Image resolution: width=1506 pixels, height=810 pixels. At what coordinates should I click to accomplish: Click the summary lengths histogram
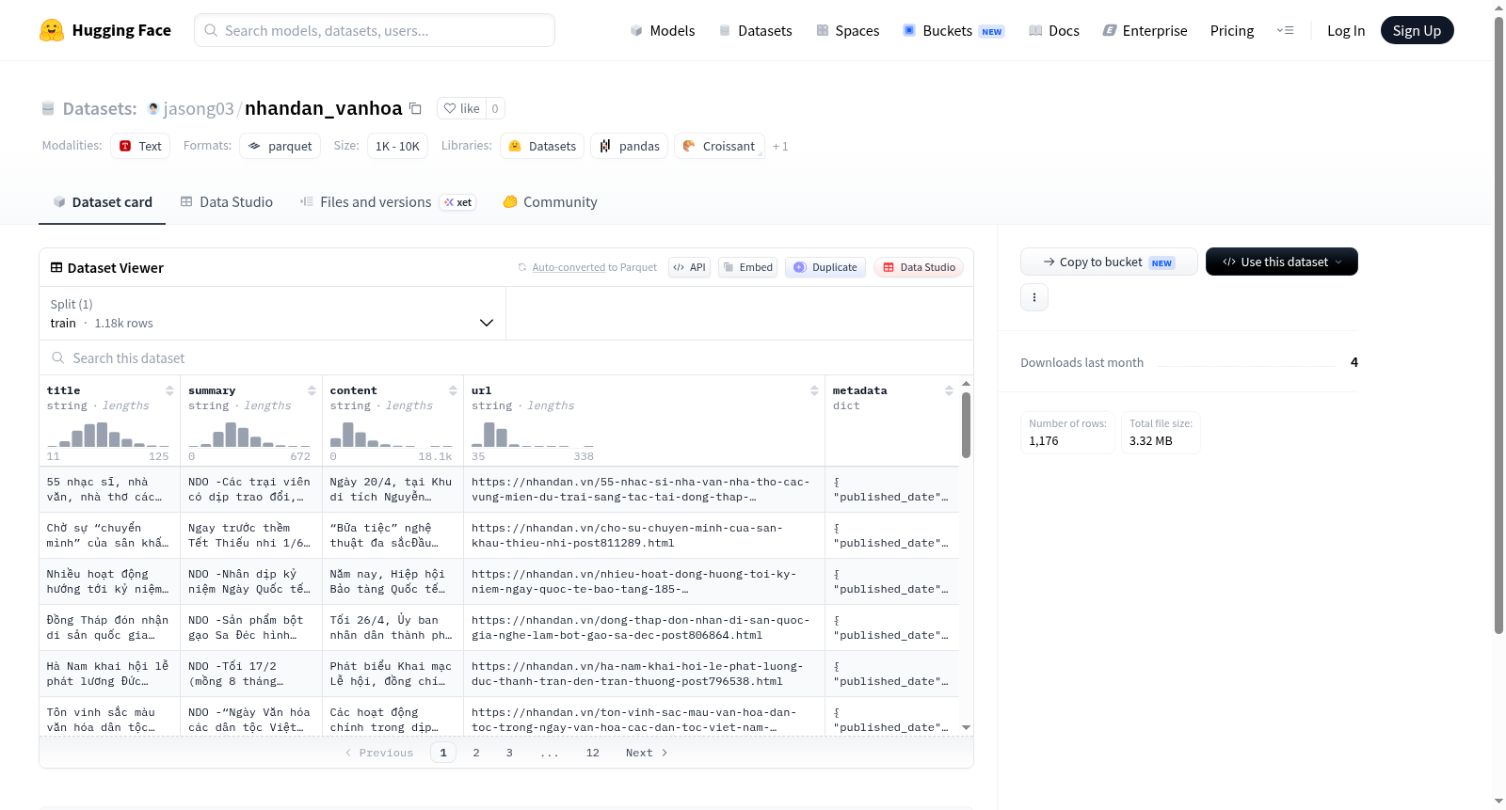coord(249,433)
